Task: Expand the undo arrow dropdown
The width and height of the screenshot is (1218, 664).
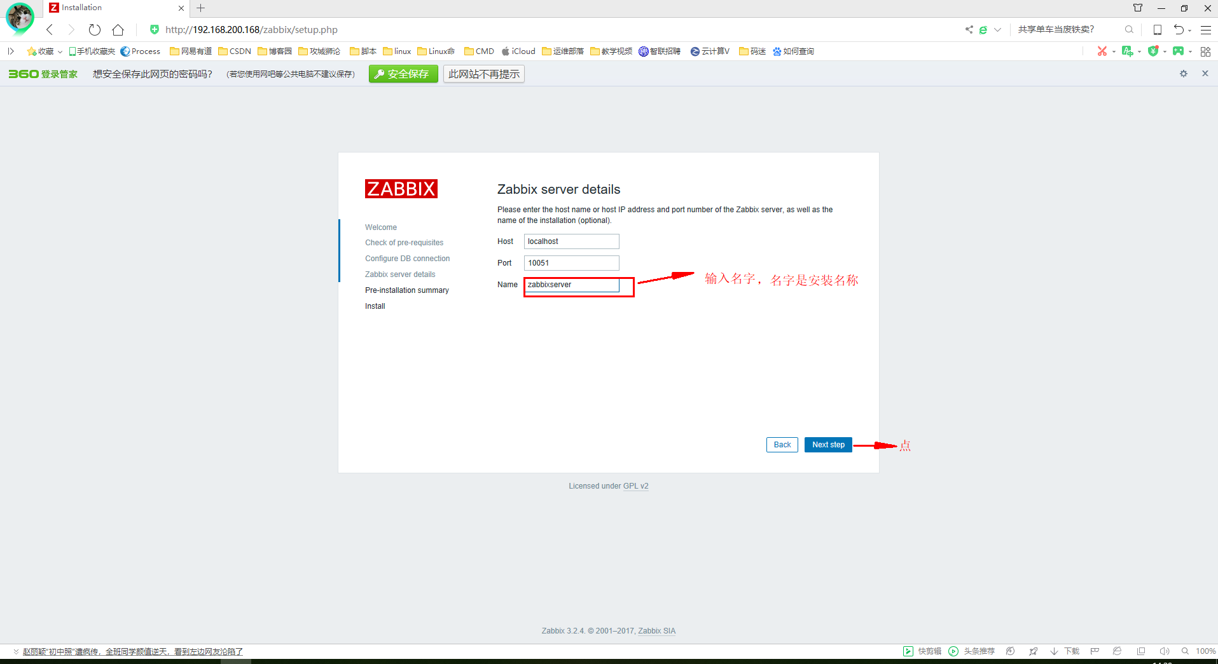Action: coord(1190,30)
